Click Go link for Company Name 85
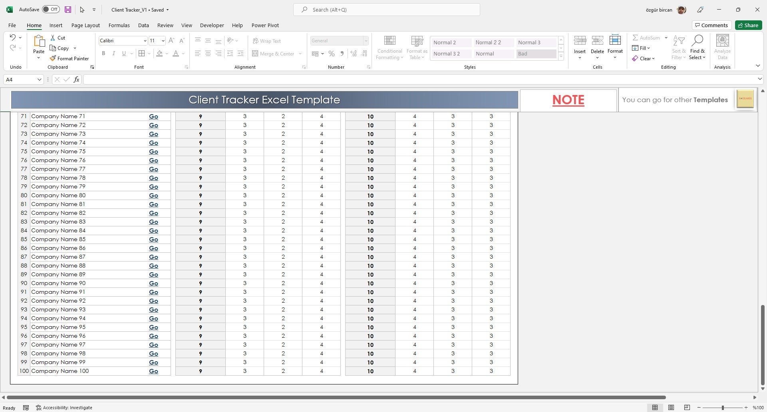The image size is (767, 412). click(x=153, y=240)
